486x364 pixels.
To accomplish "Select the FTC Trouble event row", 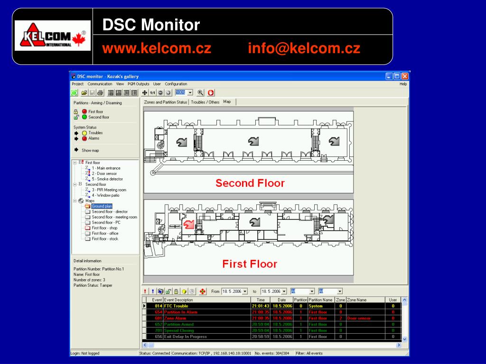I will pyautogui.click(x=272, y=306).
